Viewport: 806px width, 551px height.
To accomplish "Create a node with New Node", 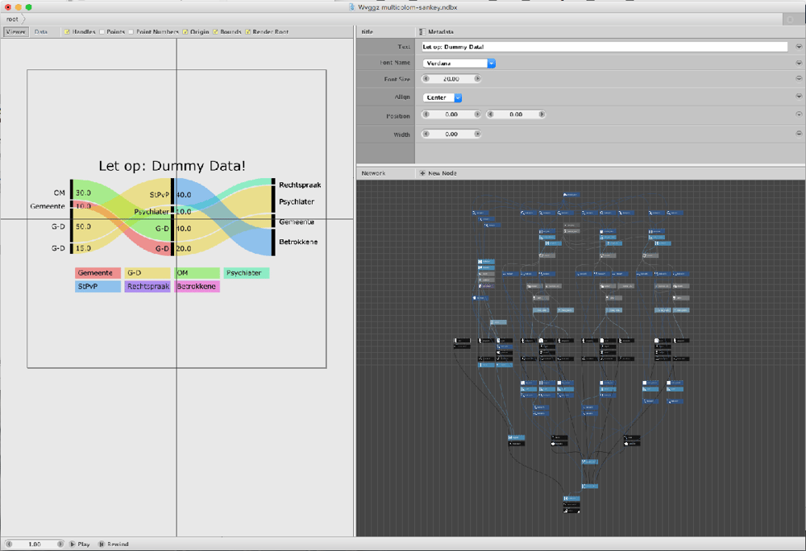I will [x=438, y=173].
